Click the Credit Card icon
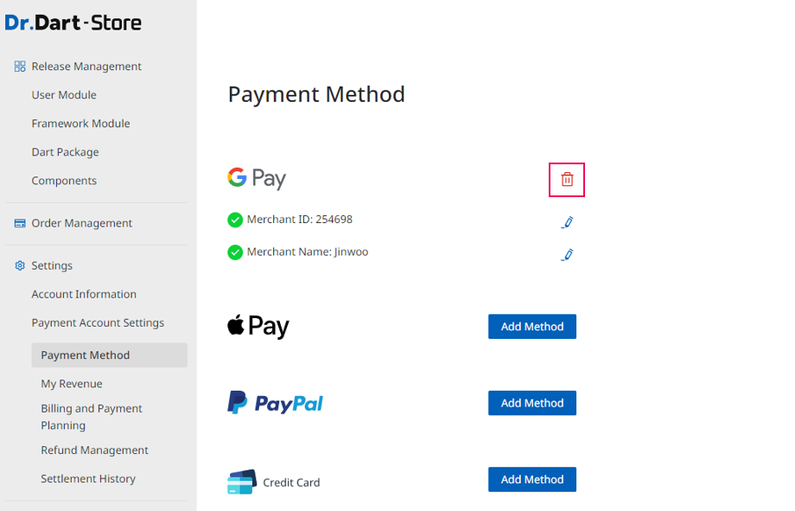The image size is (795, 511). [242, 482]
